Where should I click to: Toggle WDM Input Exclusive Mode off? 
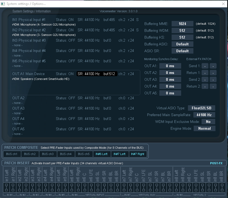[208, 122]
